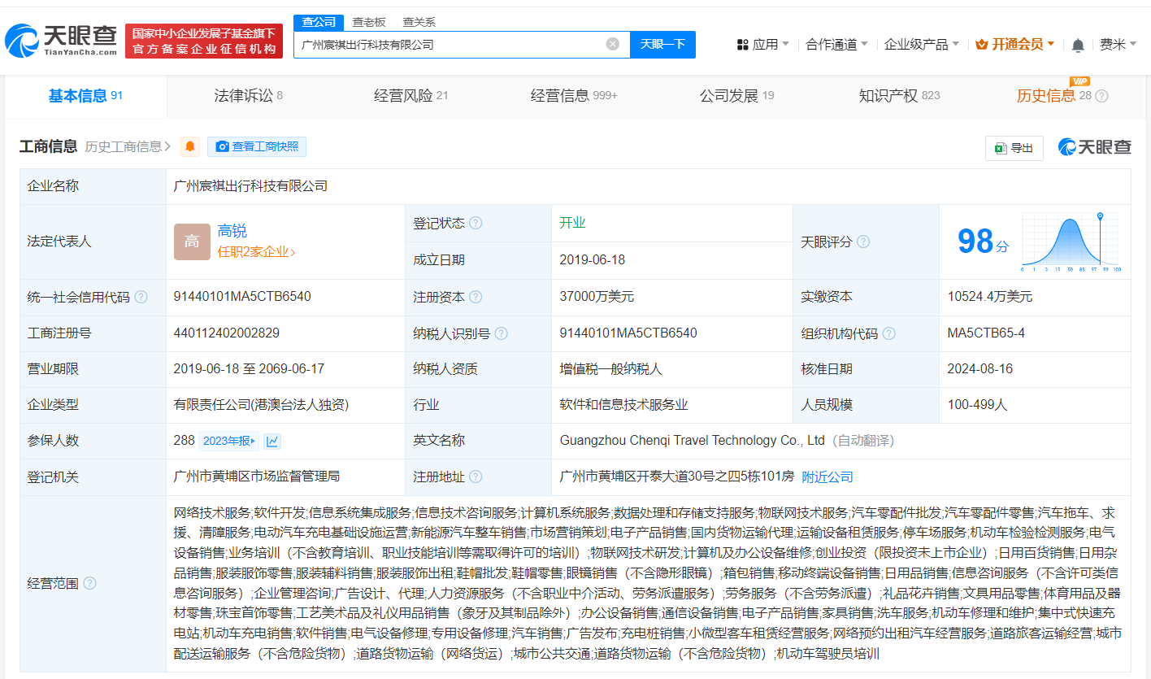Open the 应用 dropdown menu
1151x679 pixels.
pyautogui.click(x=762, y=43)
